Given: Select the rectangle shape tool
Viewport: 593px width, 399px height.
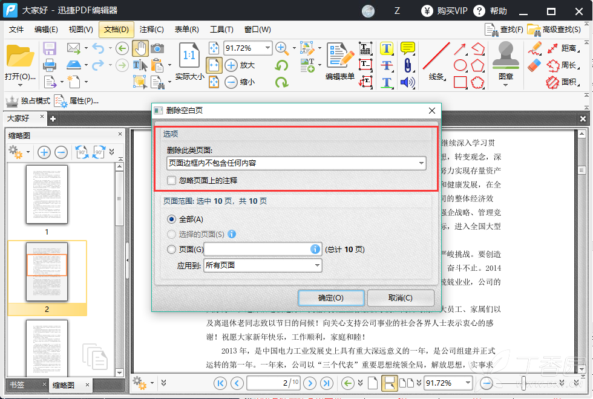Looking at the screenshot, I should pos(460,82).
